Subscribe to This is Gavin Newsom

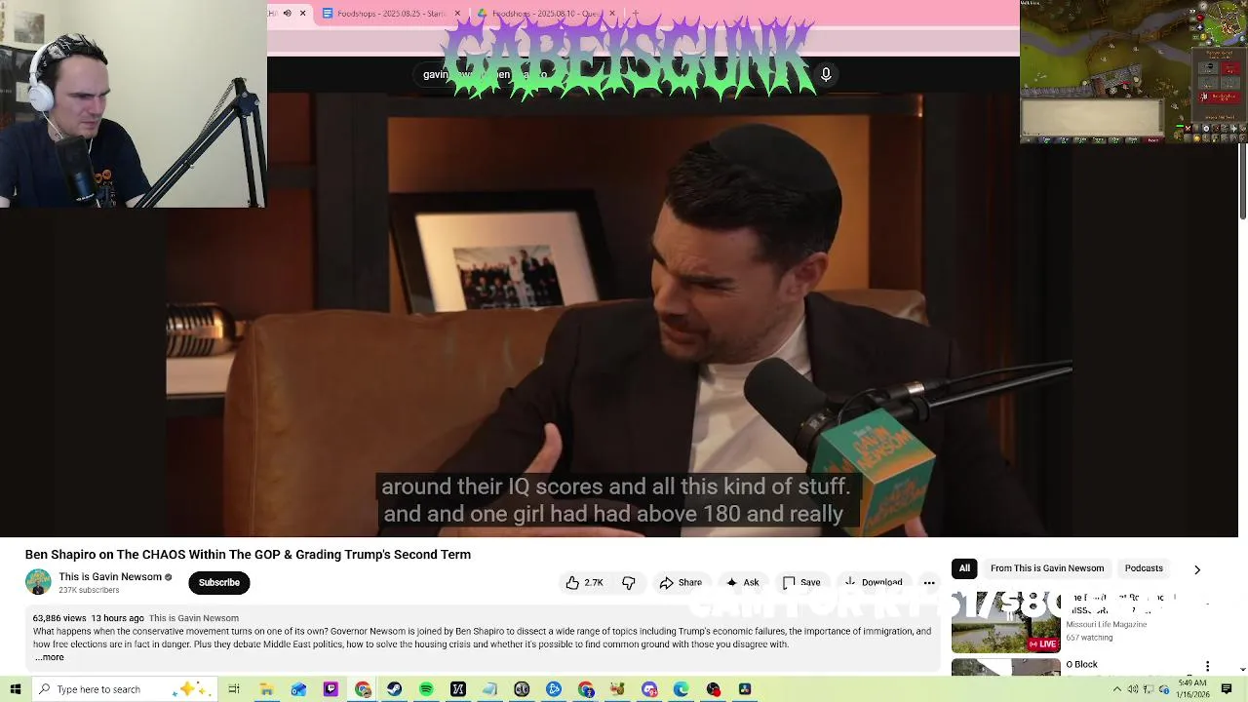(218, 582)
